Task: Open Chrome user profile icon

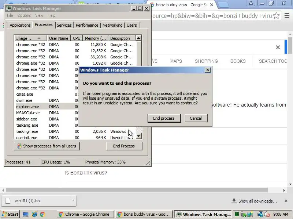Action: click(x=251, y=3)
